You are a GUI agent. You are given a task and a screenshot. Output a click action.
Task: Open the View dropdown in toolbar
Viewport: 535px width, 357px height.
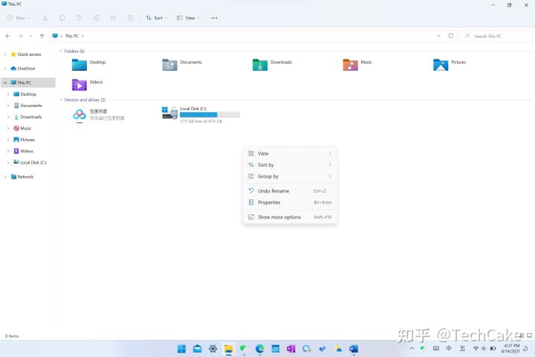tap(188, 18)
